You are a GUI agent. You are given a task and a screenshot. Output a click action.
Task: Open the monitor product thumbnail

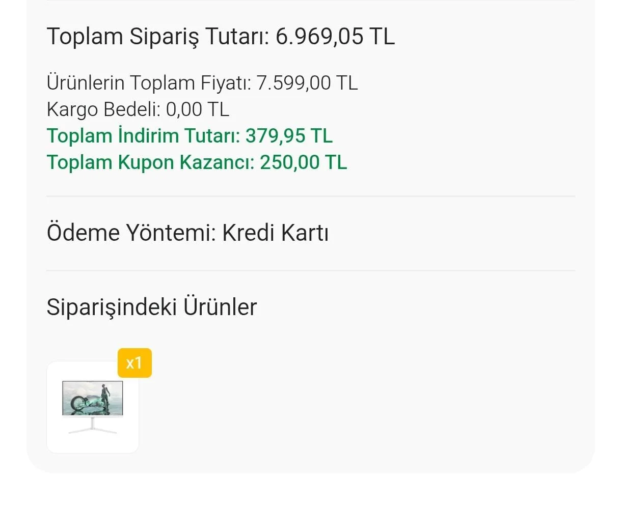click(x=93, y=407)
